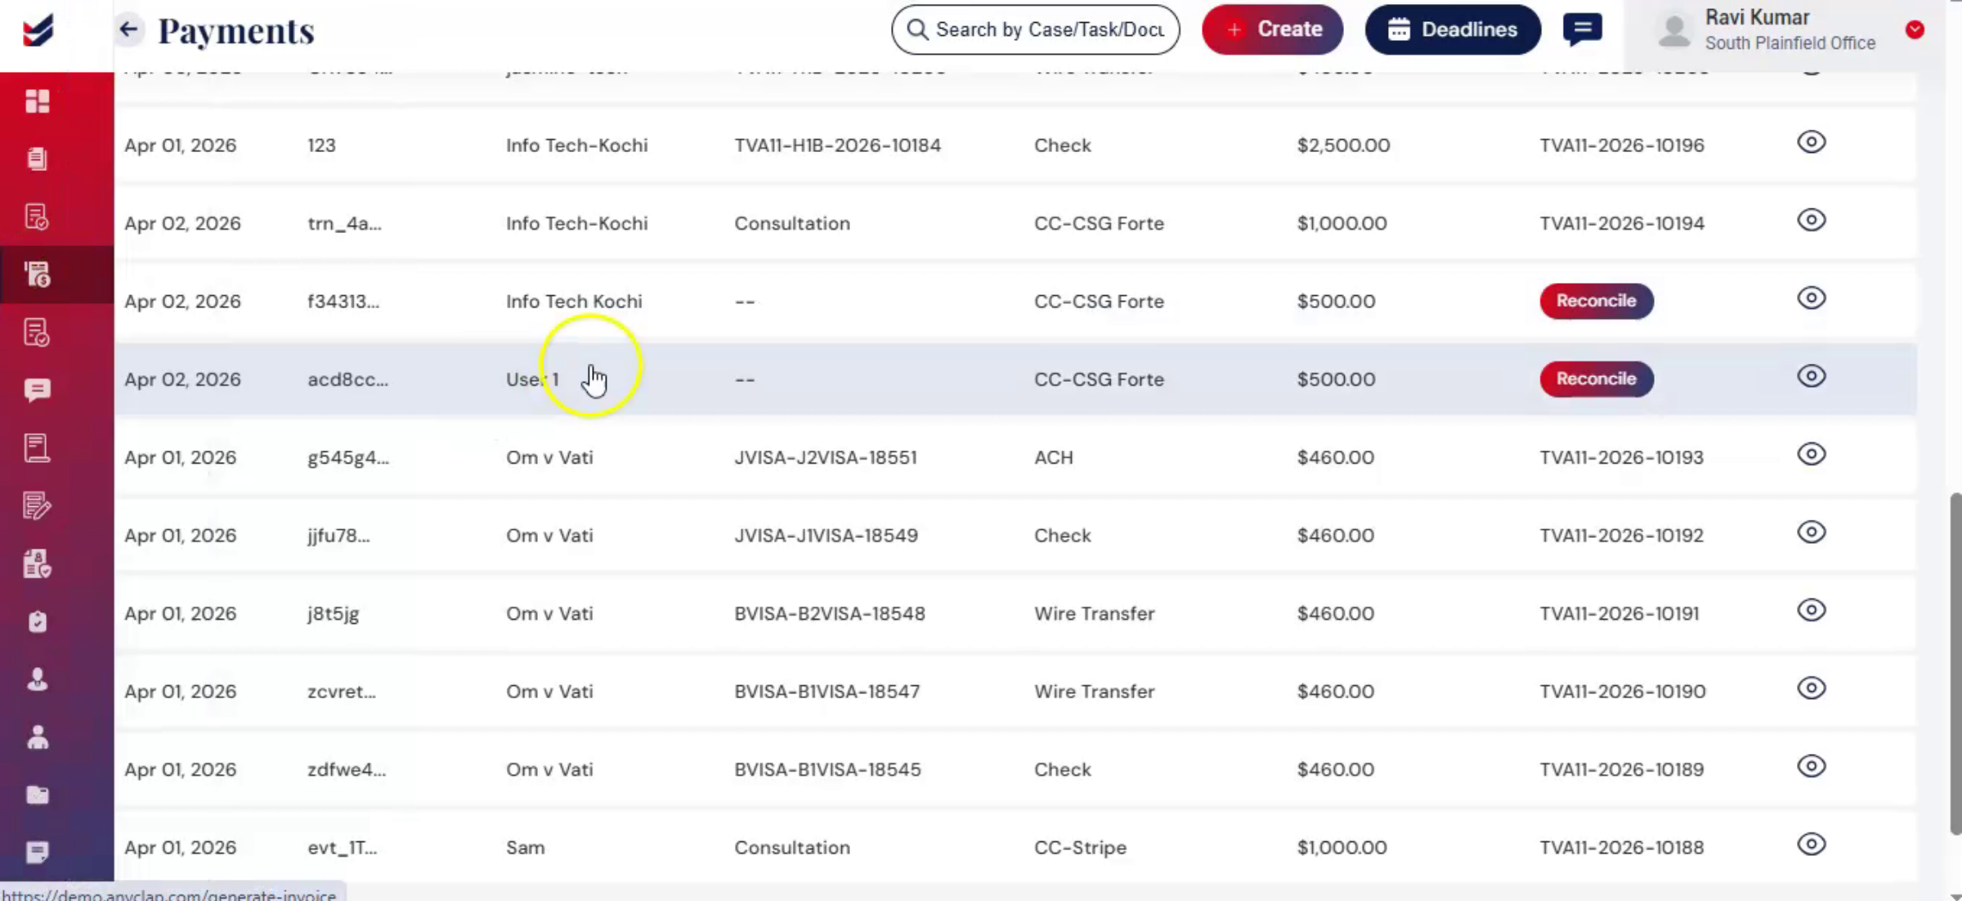The height and width of the screenshot is (901, 1962).
Task: Open the sidebar building with shield icon
Action: 37,564
